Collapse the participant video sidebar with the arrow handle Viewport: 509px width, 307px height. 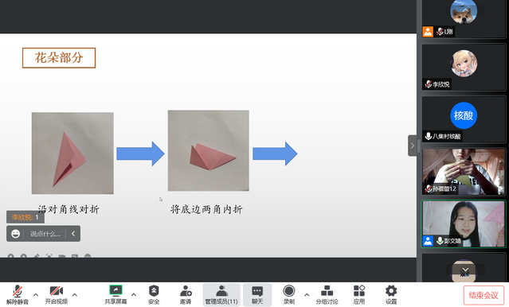[413, 146]
